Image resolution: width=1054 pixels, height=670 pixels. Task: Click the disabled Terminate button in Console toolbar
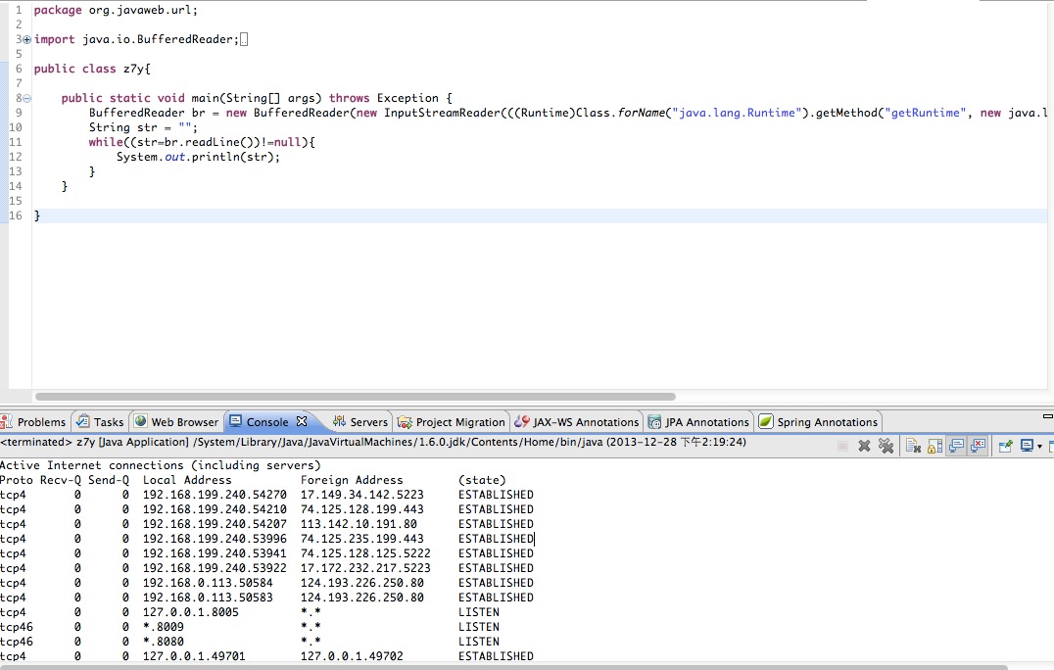pyautogui.click(x=842, y=447)
